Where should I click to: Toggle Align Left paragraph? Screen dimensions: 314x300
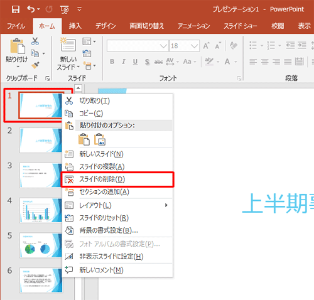tap(253, 62)
